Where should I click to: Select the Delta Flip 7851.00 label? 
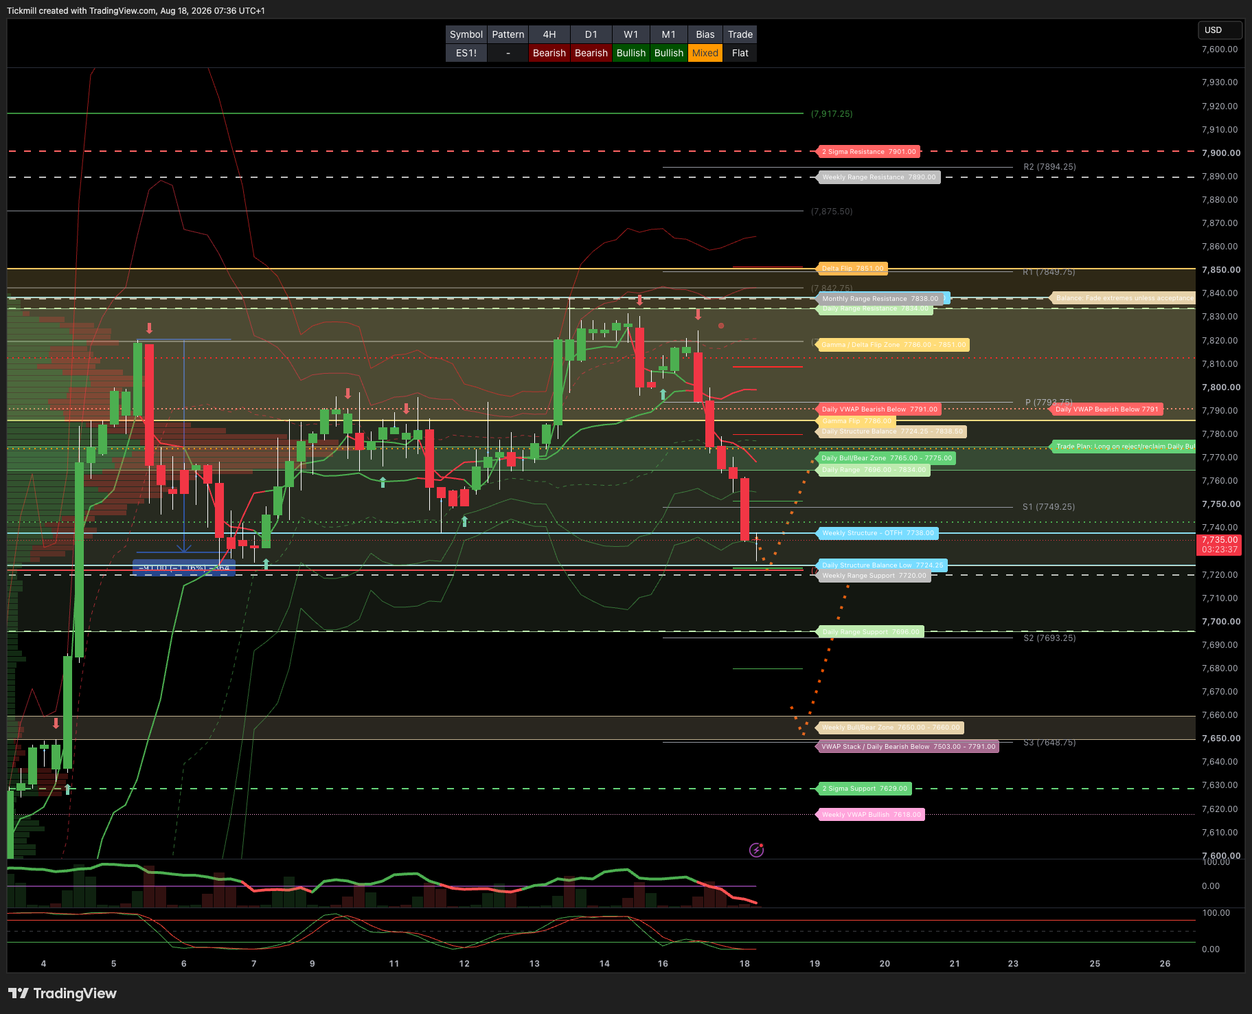tap(852, 269)
